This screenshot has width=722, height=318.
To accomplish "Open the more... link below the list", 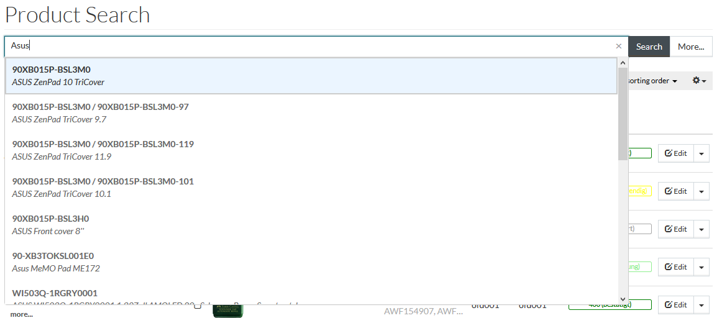I will tap(22, 314).
